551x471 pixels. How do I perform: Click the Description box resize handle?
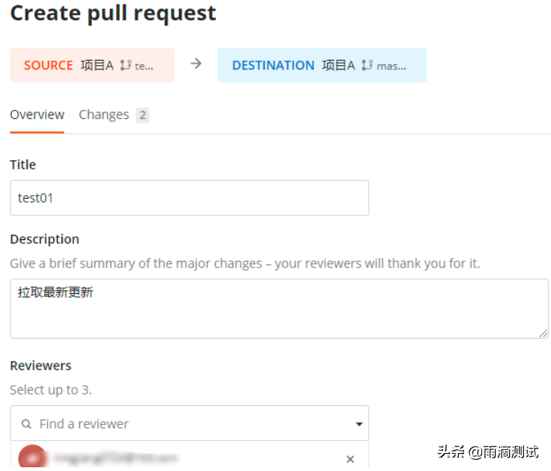tap(543, 333)
